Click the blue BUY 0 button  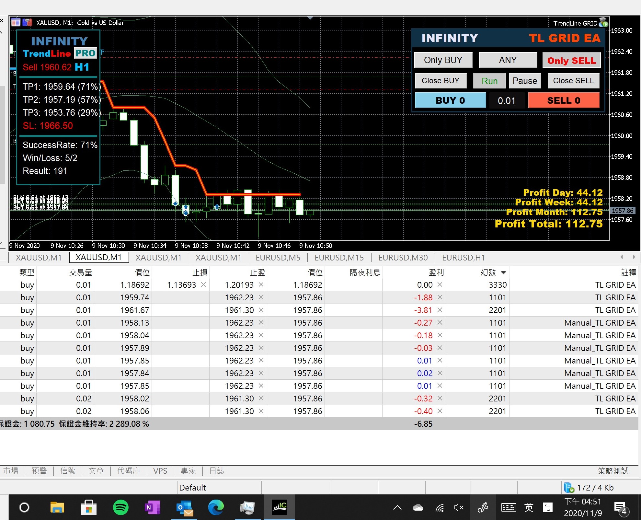[x=450, y=100]
